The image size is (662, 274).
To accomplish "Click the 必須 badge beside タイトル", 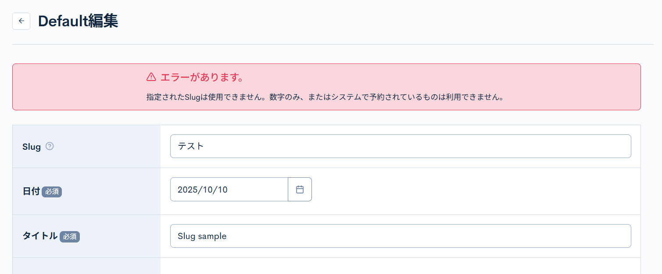I will click(x=69, y=237).
